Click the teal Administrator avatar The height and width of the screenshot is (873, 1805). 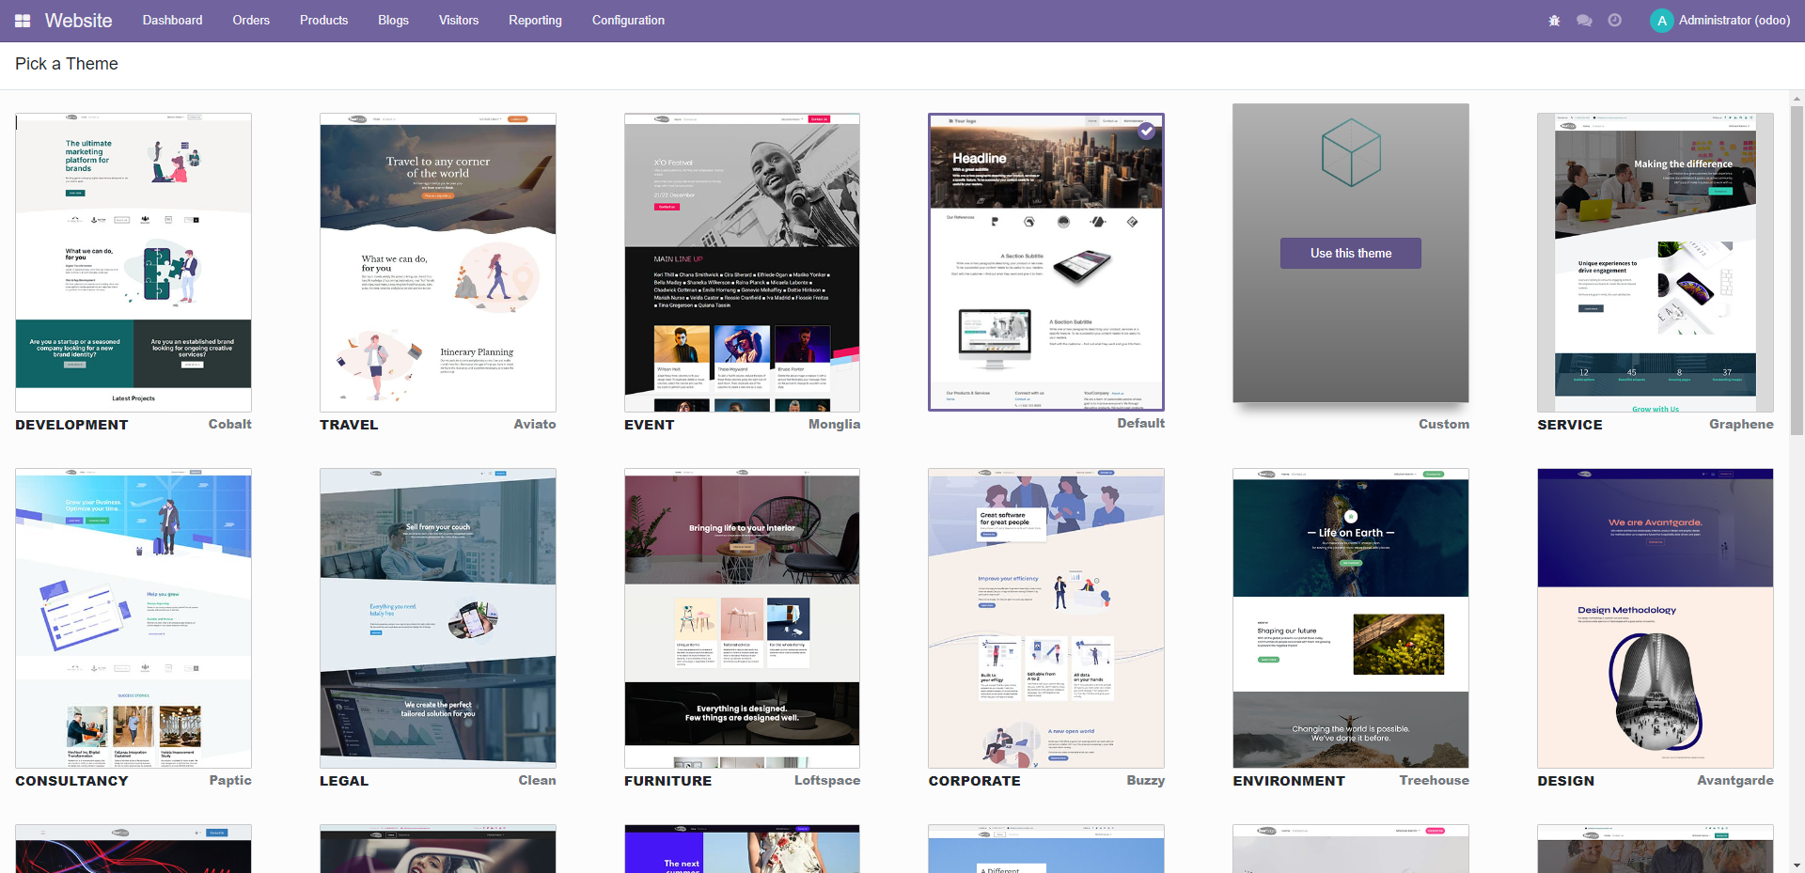[x=1660, y=20]
